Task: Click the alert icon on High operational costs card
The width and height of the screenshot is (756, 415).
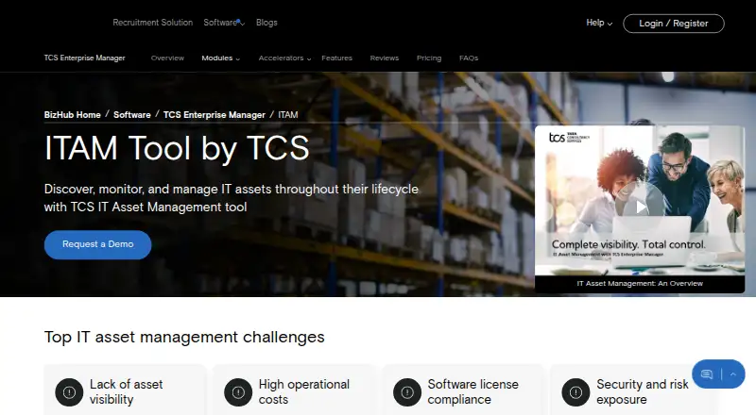Action: click(x=238, y=392)
